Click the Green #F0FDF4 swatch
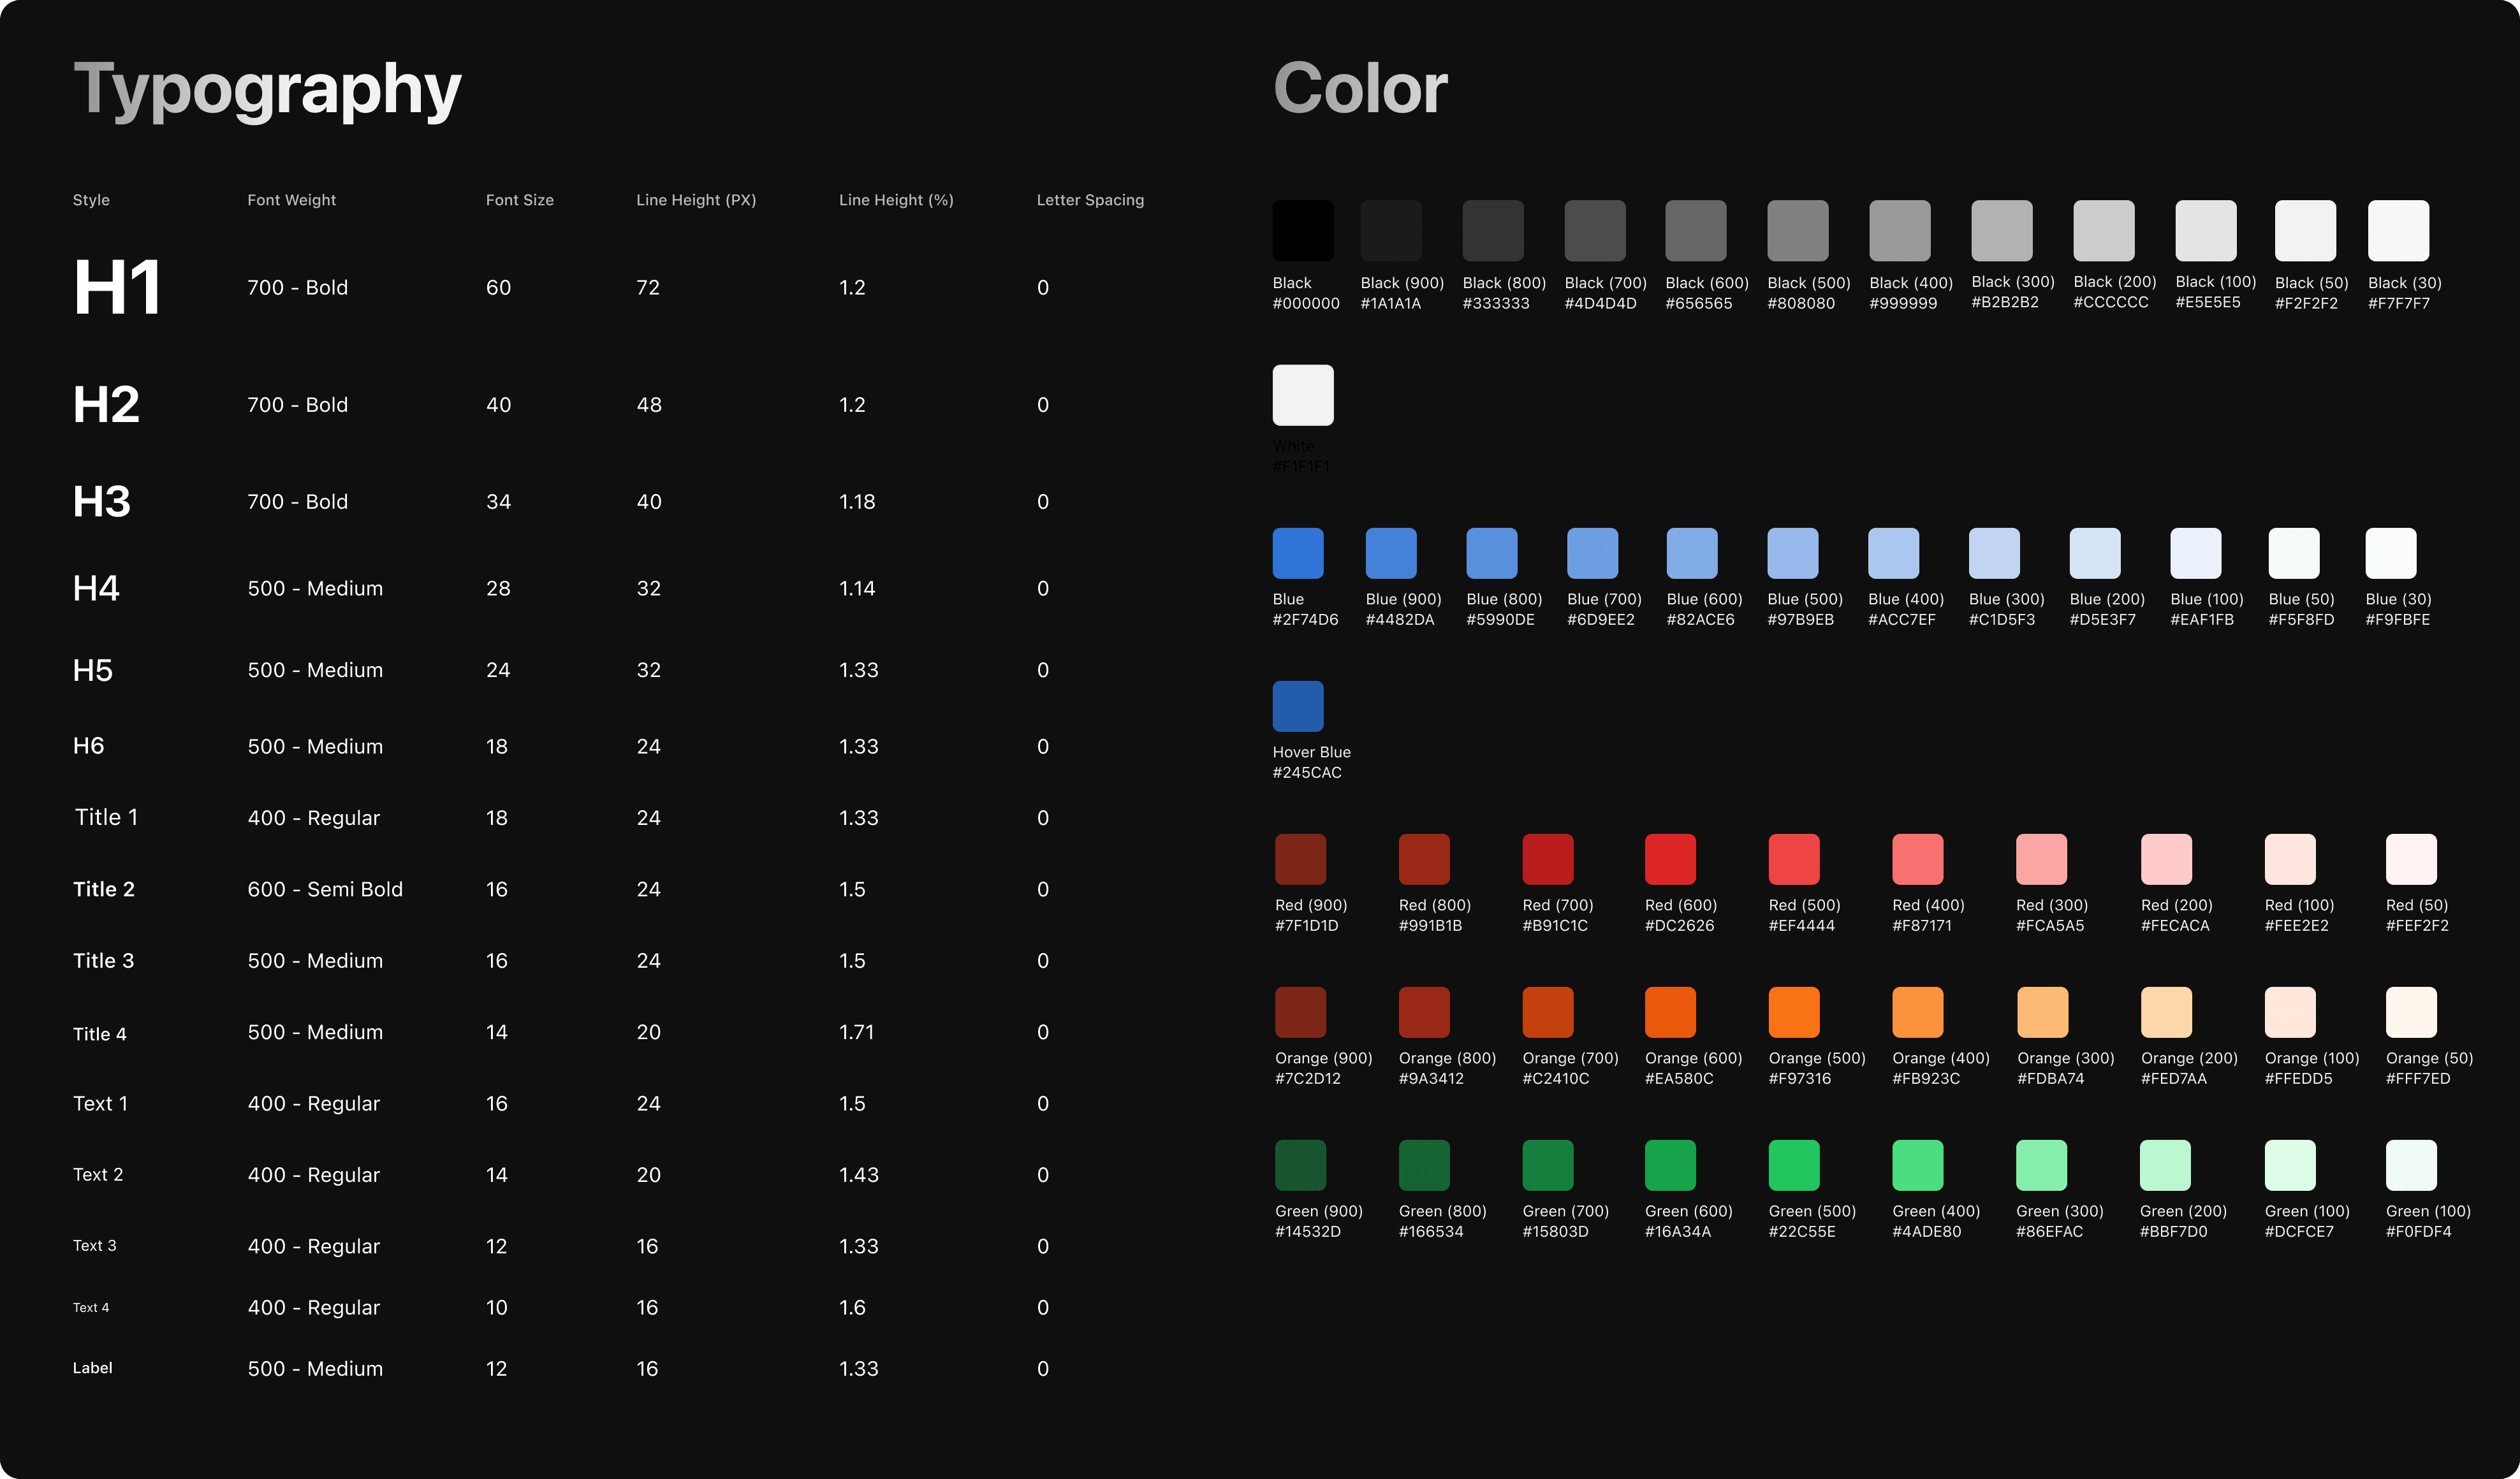Screen dimensions: 2520x1479 coord(2412,1165)
